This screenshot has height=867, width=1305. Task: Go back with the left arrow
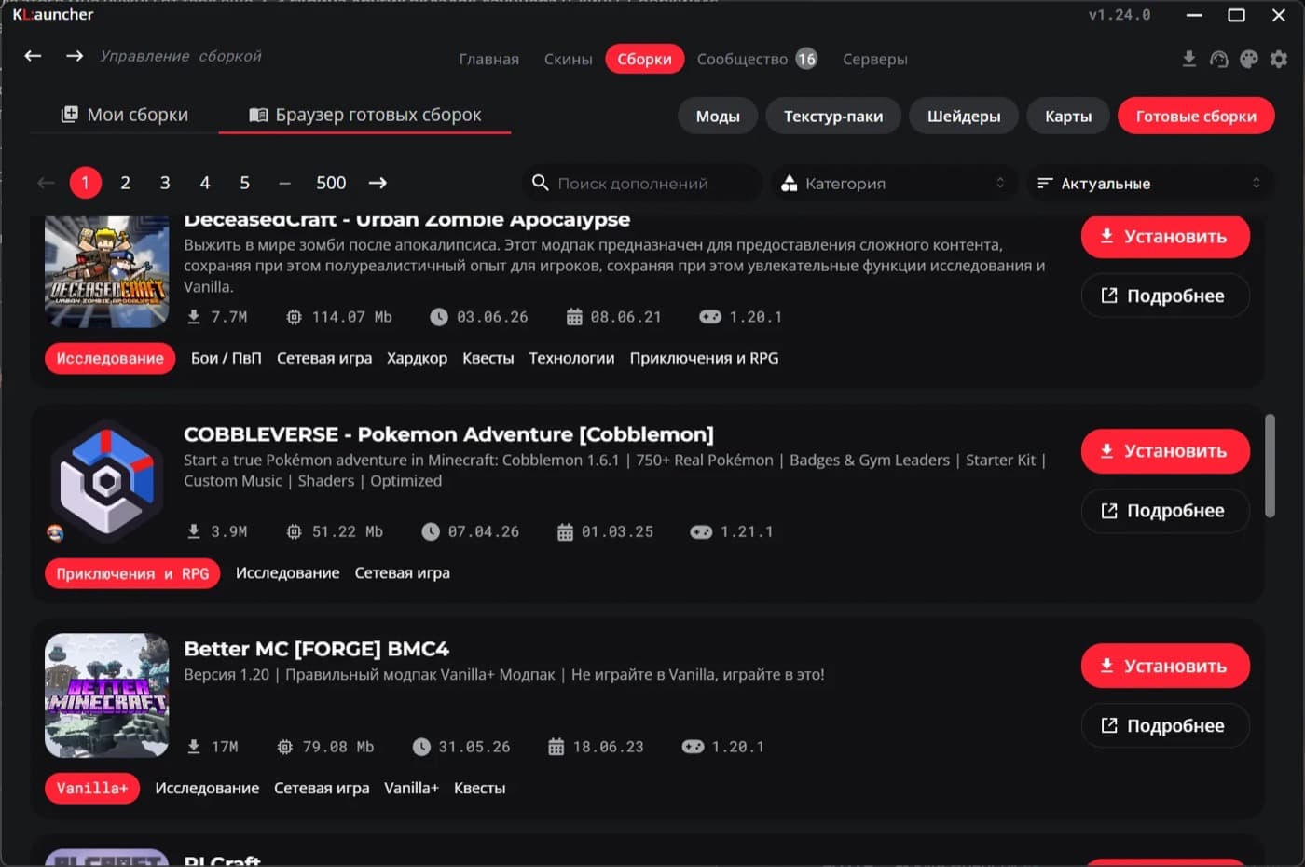33,56
